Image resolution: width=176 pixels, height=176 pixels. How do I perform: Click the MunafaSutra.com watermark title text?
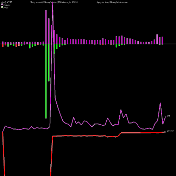119,2
